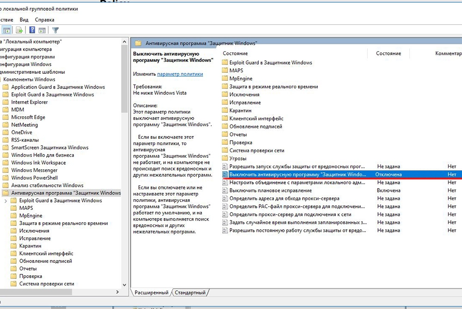This screenshot has width=462, height=309.
Task: Click the 'параметр политики' link
Action: point(180,74)
